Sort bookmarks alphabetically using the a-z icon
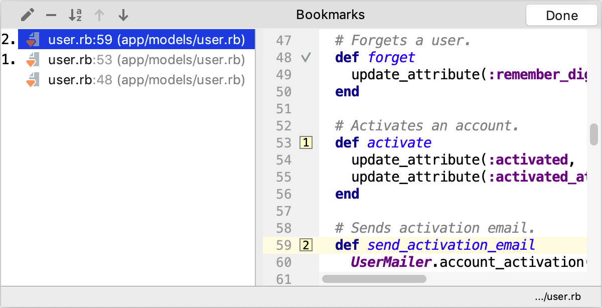Viewport: 602px width, 308px height. [75, 15]
